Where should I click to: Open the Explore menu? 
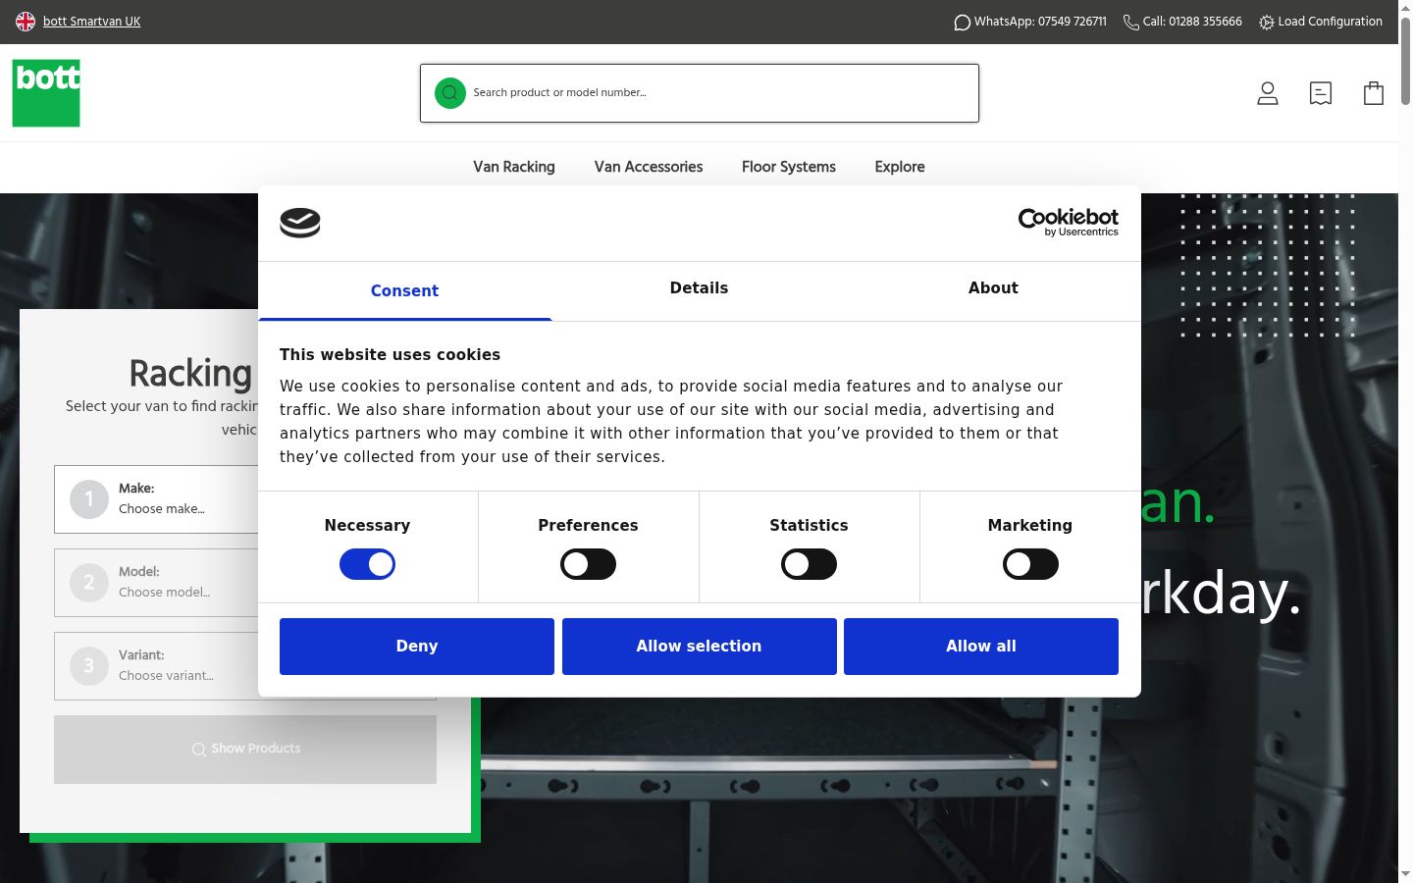coord(900,167)
